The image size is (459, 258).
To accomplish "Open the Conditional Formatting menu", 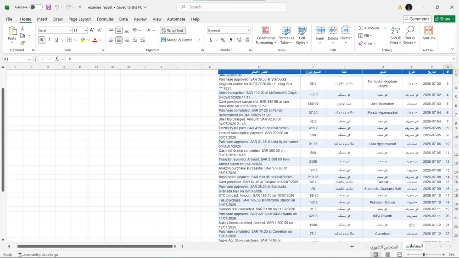I will tap(266, 35).
